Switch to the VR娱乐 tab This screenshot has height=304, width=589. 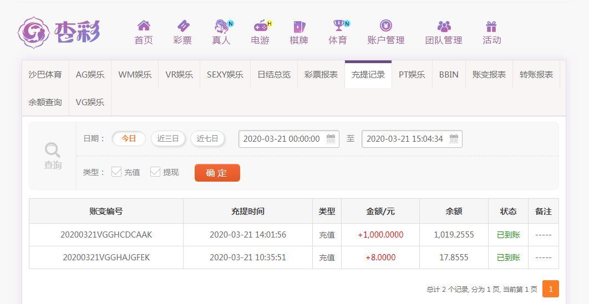[179, 75]
